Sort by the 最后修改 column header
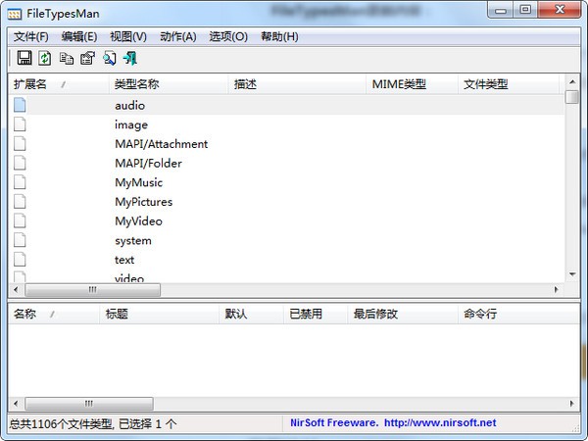This screenshot has height=441, width=588. tap(403, 314)
